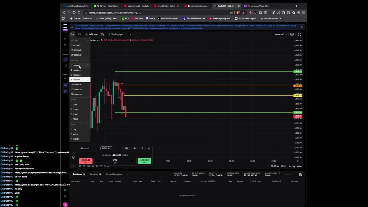The image size is (368, 207).
Task: Open the chart layout grid icon
Action: coord(102,34)
